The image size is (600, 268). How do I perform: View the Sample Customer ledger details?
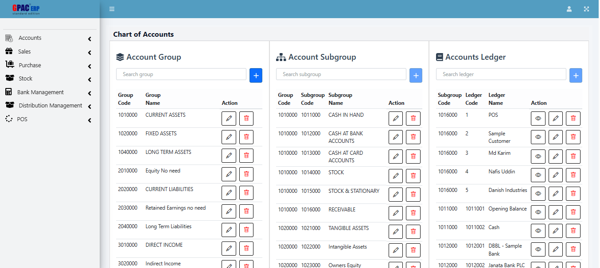tap(538, 138)
